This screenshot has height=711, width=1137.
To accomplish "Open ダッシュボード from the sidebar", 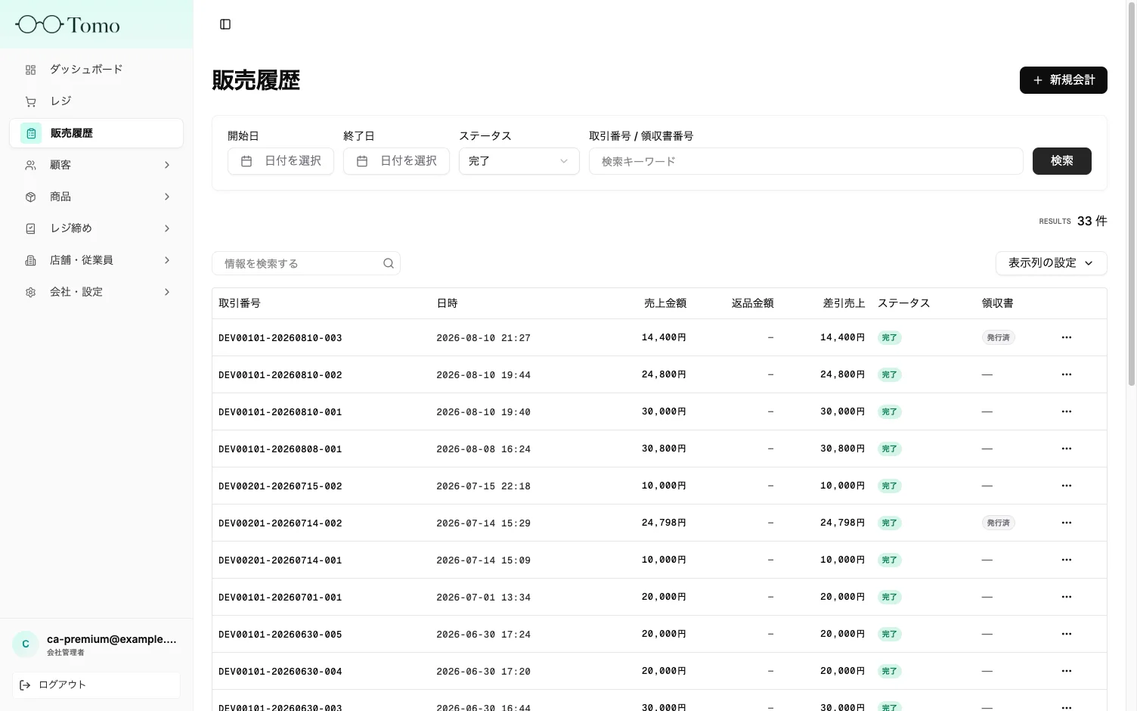I will point(96,70).
